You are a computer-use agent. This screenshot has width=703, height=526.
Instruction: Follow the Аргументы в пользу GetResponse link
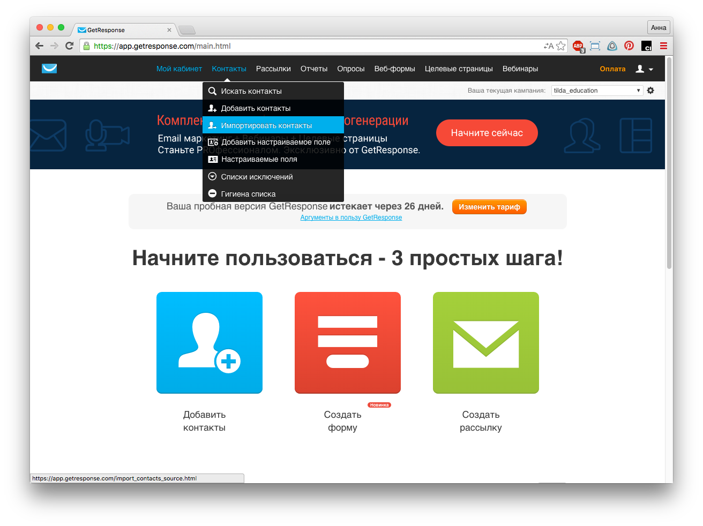(351, 217)
